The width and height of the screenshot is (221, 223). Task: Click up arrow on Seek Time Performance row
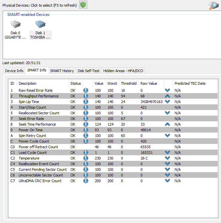(168, 124)
